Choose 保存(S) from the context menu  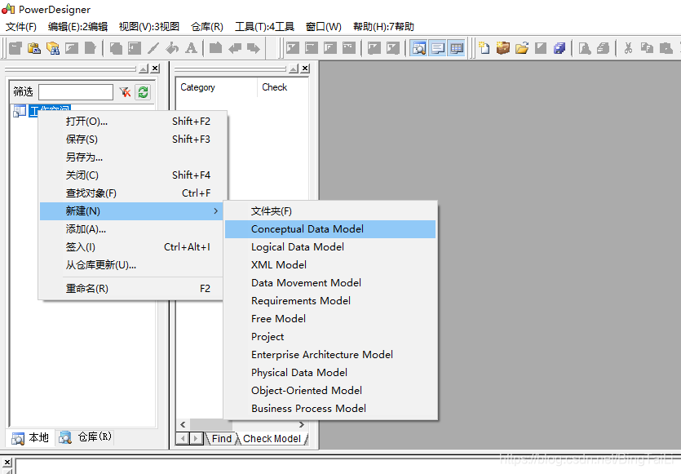click(133, 139)
